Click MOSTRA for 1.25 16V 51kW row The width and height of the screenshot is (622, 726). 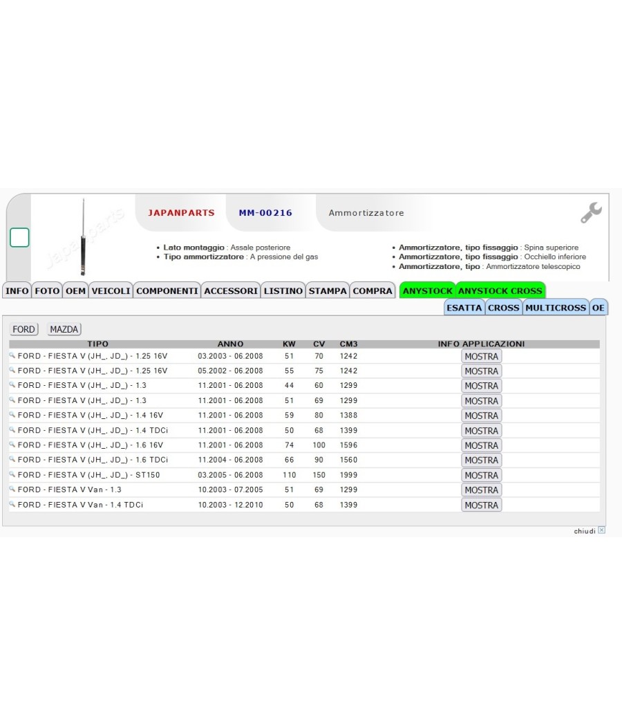[481, 356]
